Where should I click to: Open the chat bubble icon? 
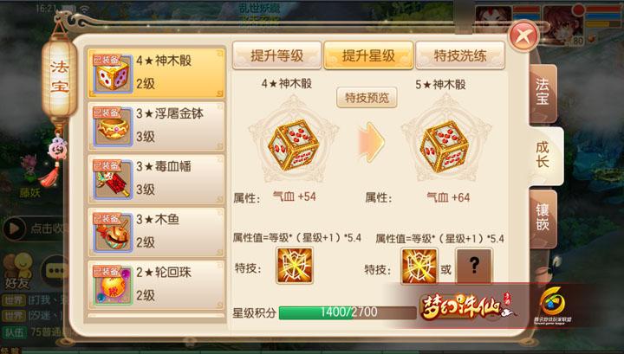point(55,272)
